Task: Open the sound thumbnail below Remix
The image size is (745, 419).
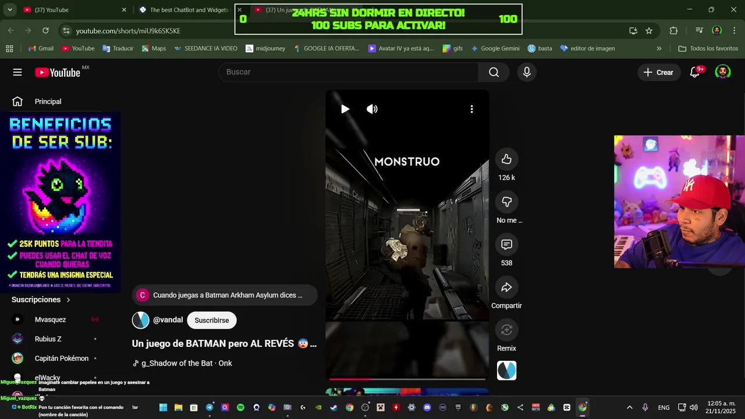Action: pos(506,371)
